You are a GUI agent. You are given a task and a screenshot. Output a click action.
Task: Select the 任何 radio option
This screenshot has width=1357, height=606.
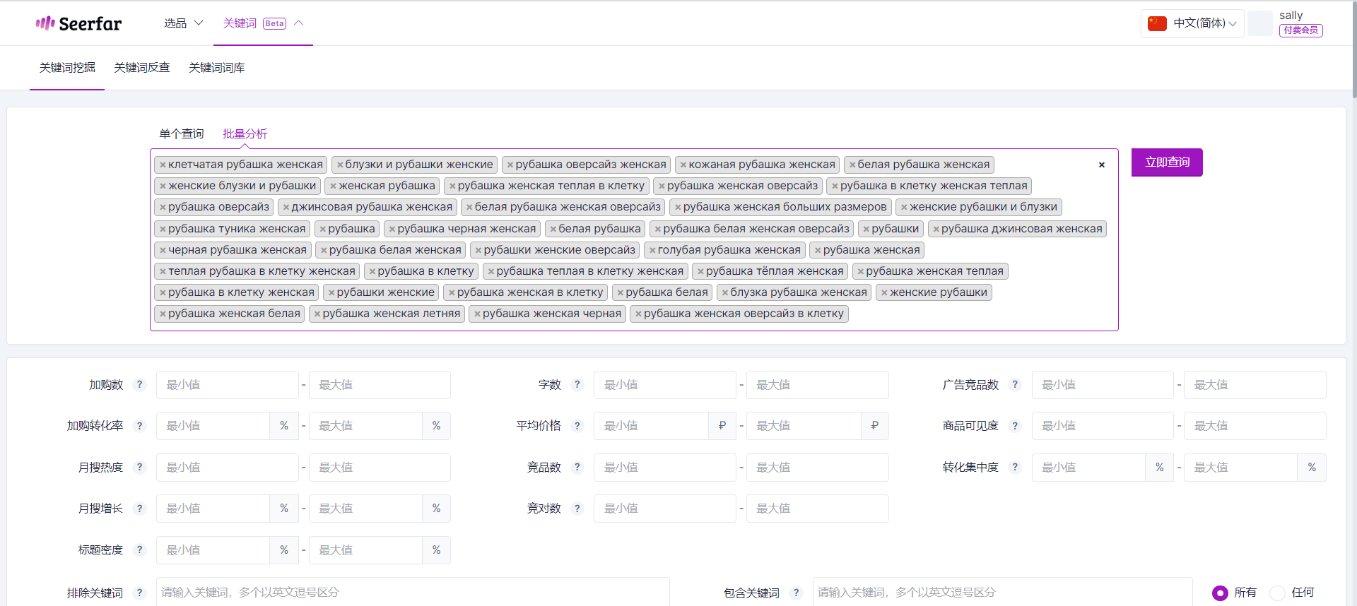[x=1277, y=593]
